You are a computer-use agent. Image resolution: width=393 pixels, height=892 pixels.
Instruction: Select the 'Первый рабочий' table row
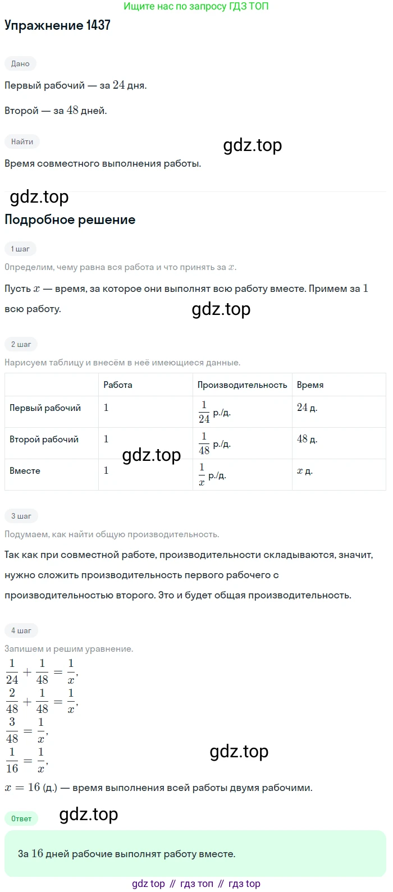click(45, 408)
